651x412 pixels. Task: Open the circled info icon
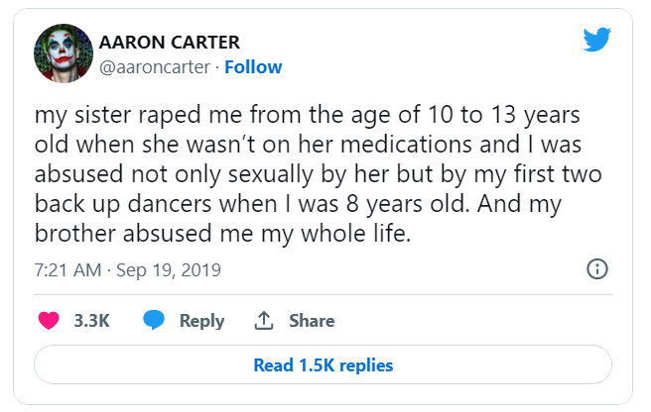tap(597, 269)
